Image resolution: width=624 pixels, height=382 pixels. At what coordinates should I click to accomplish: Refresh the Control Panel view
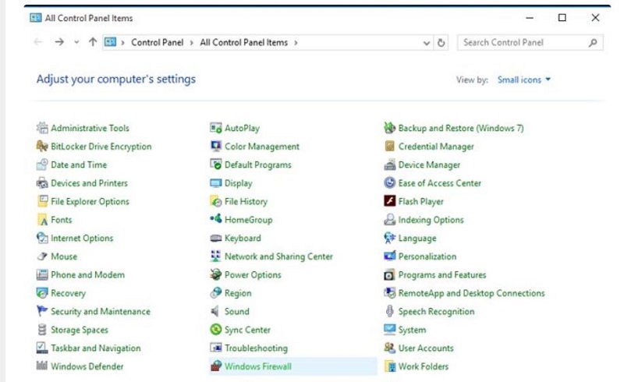pyautogui.click(x=441, y=43)
